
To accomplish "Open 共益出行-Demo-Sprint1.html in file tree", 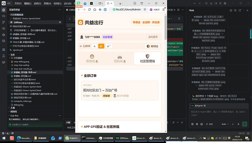I will [27, 87].
